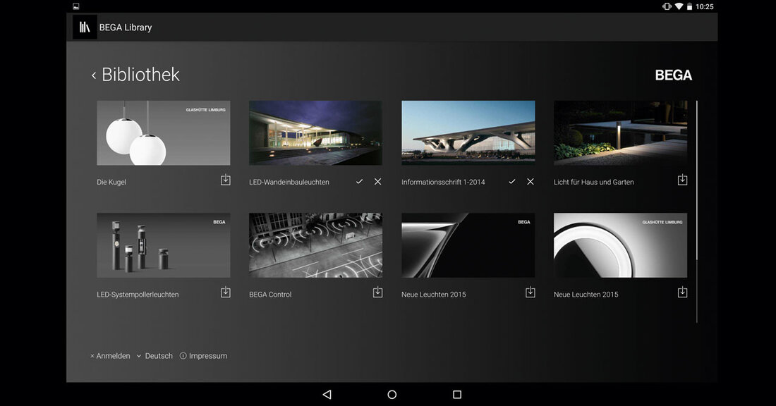
Task: Expand the Deutsch language dropdown
Action: pyautogui.click(x=154, y=356)
